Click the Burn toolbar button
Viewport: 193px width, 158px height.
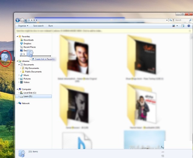tap(51, 26)
